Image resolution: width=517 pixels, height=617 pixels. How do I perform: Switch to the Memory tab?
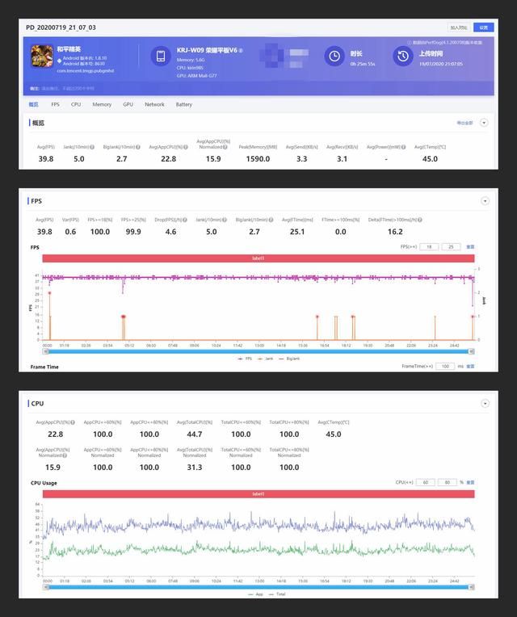coord(102,104)
